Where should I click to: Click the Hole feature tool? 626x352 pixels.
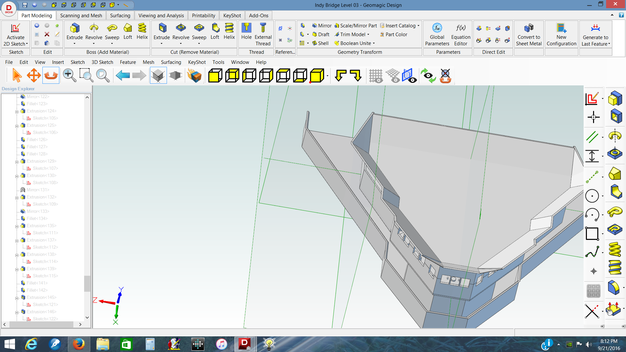pos(246,32)
